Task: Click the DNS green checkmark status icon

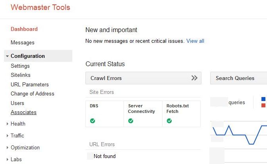Action: coord(93,121)
